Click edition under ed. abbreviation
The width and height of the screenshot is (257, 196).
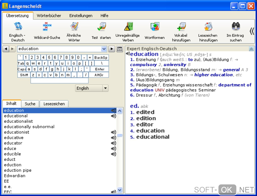click(x=146, y=118)
